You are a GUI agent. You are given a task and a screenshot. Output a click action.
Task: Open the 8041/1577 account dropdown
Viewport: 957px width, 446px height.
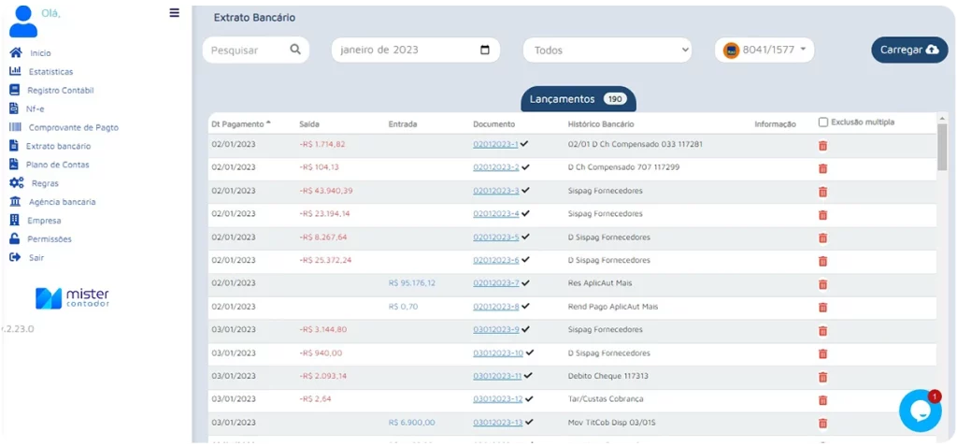tap(764, 50)
